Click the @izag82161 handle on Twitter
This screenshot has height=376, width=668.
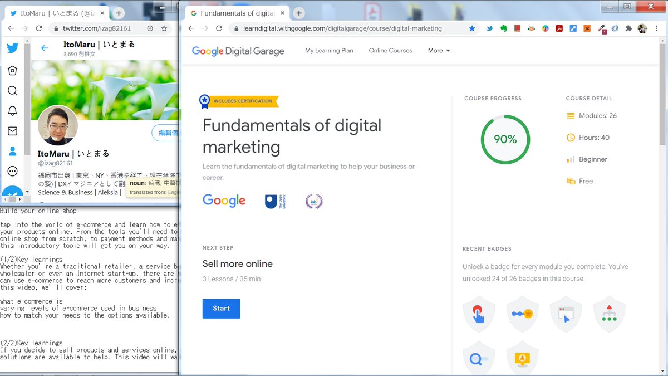coord(56,163)
